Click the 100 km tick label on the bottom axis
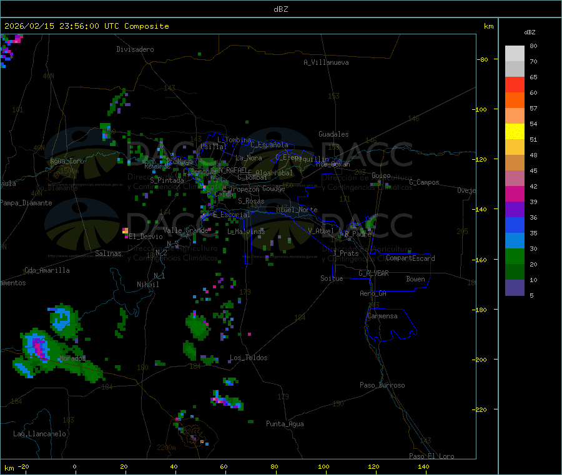 pyautogui.click(x=323, y=466)
